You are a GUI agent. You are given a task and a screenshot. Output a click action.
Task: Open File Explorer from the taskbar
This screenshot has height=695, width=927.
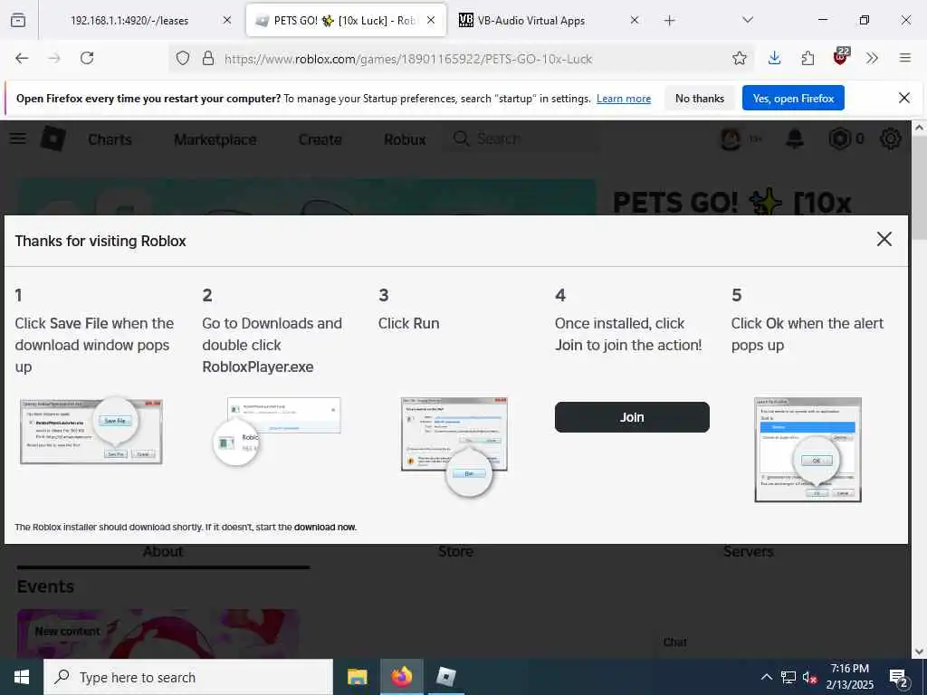point(357,677)
